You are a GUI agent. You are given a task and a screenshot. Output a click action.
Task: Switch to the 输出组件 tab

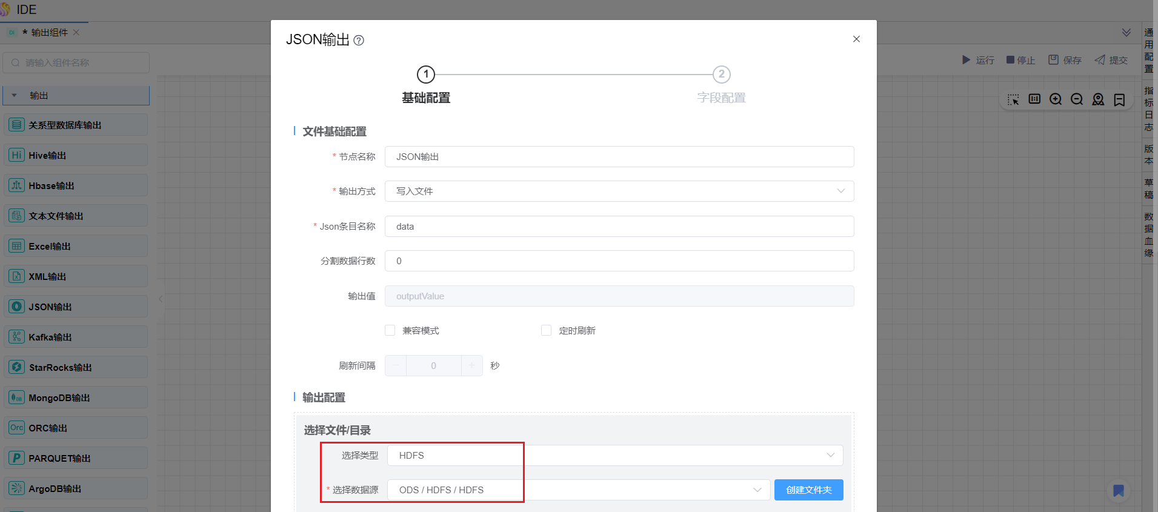49,33
